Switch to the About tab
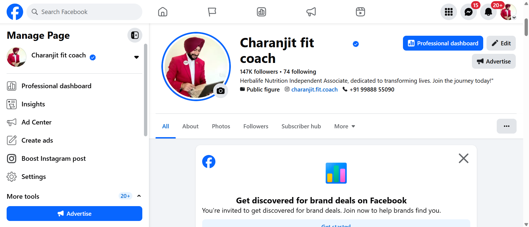 click(x=190, y=126)
